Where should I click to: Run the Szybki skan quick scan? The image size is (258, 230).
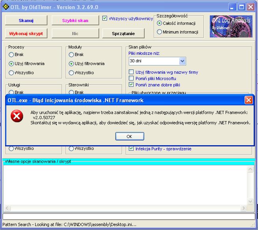pos(75,21)
